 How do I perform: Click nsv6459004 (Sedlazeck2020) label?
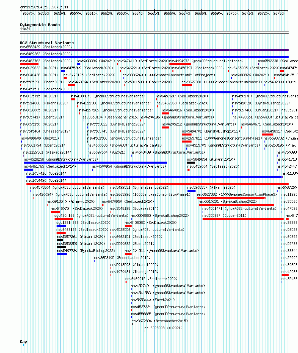213,166
